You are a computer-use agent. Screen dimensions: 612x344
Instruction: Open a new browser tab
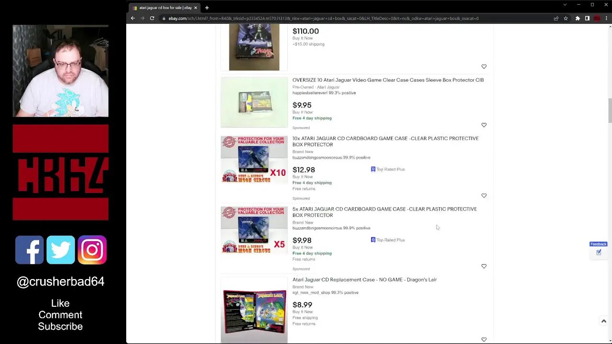[207, 8]
